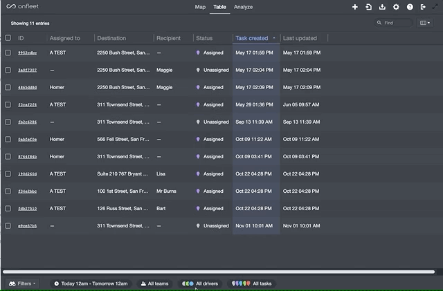
Task: Tick the checkbox for the Nov 01 10:01 AM task
Action: (x=8, y=226)
